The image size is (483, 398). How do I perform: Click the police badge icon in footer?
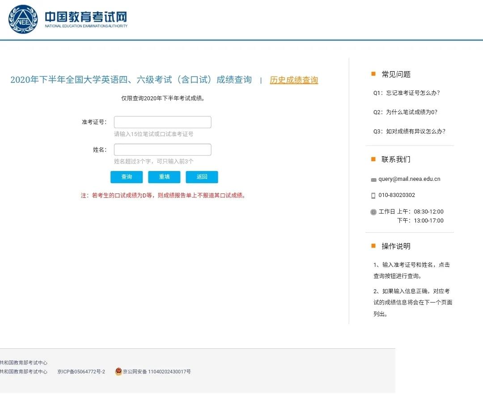119,372
